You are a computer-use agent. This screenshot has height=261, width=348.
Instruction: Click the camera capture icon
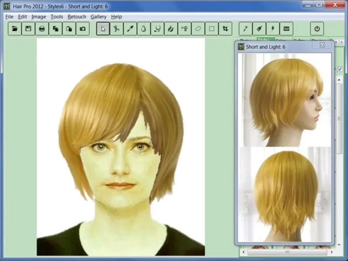(82, 29)
